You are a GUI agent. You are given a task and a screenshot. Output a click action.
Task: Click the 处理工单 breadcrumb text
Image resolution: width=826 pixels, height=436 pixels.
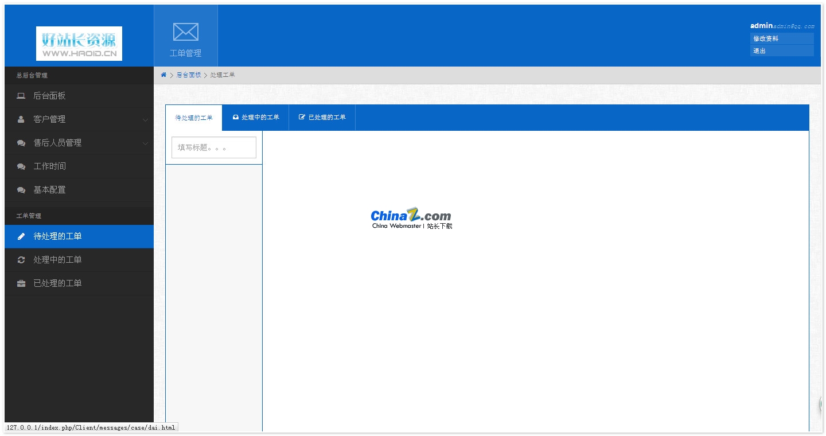click(x=223, y=75)
